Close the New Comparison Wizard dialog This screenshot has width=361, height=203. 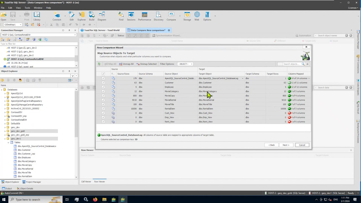pyautogui.click(x=306, y=47)
